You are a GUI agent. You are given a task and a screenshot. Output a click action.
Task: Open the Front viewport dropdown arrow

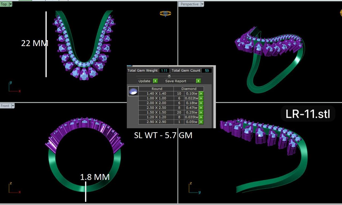13,106
